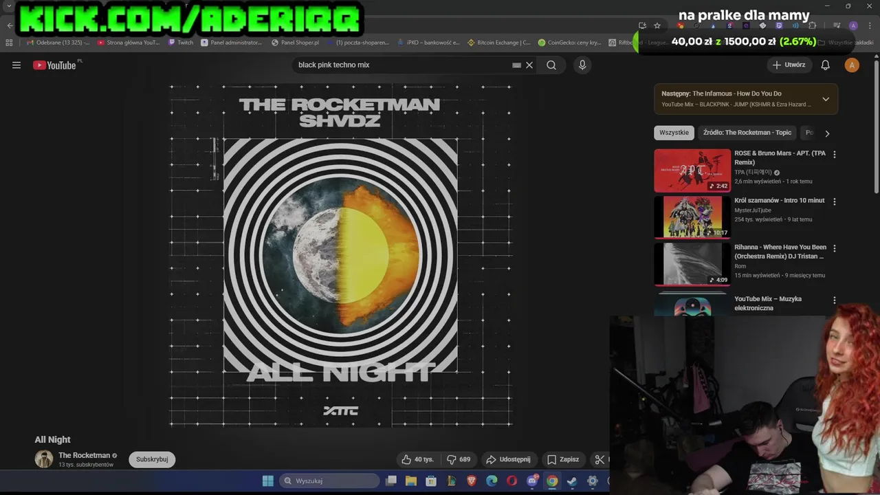Viewport: 880px width, 495px height.
Task: Open options for ROSE & Bruno Mars APT video
Action: coord(835,155)
